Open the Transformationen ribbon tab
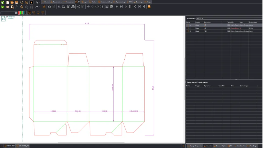 point(57,2)
